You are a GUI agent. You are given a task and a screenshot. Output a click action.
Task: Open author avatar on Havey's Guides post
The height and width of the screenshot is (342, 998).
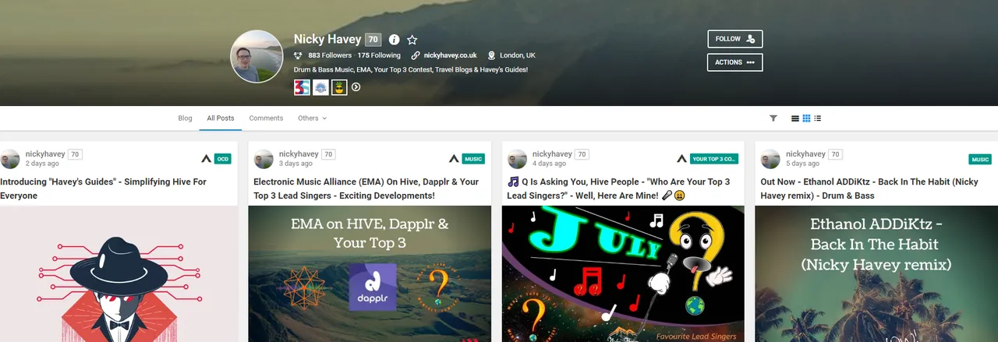coord(10,160)
